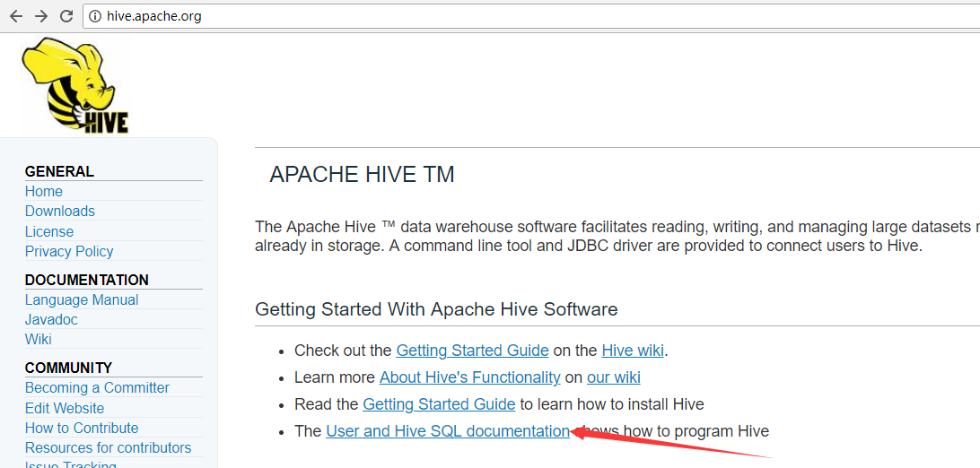View the Privacy Policy
The width and height of the screenshot is (980, 468).
69,251
